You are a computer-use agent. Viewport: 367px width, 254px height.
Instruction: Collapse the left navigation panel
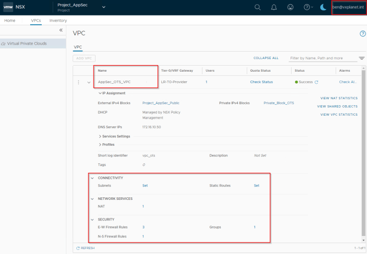[61, 30]
